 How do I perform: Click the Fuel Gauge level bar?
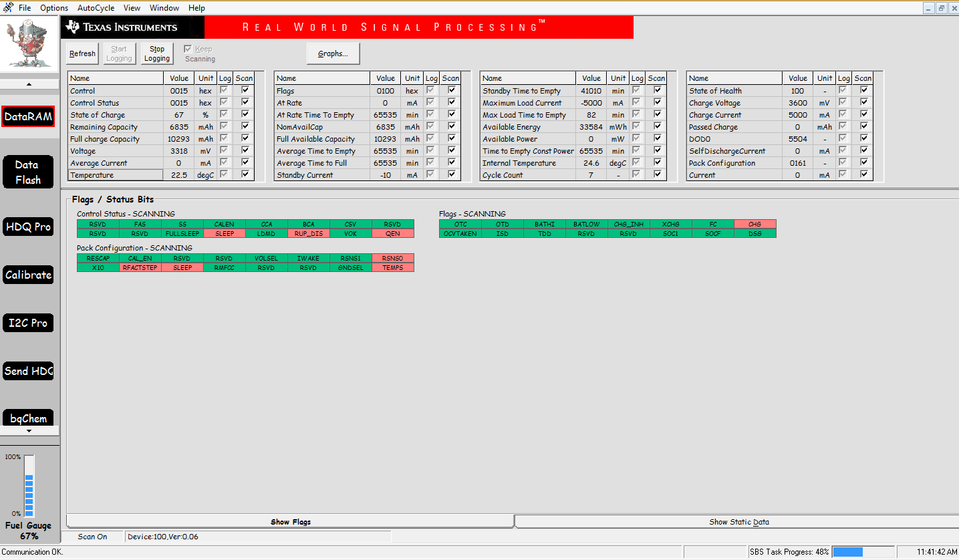click(x=29, y=486)
